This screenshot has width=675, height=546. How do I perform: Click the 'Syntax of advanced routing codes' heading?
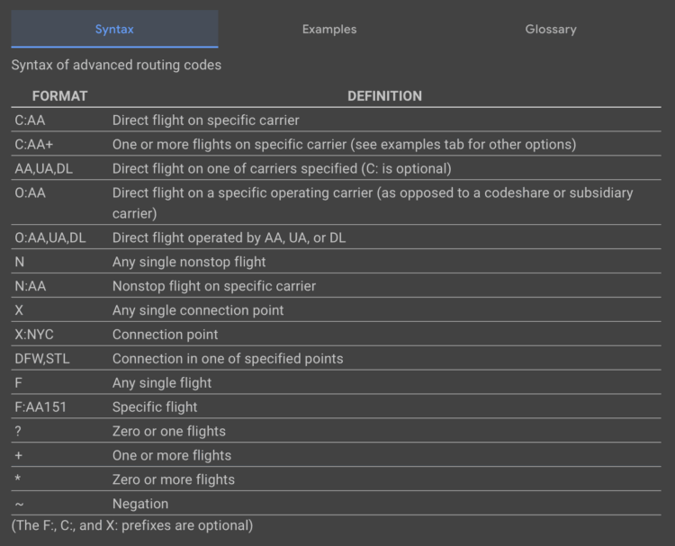coord(116,65)
